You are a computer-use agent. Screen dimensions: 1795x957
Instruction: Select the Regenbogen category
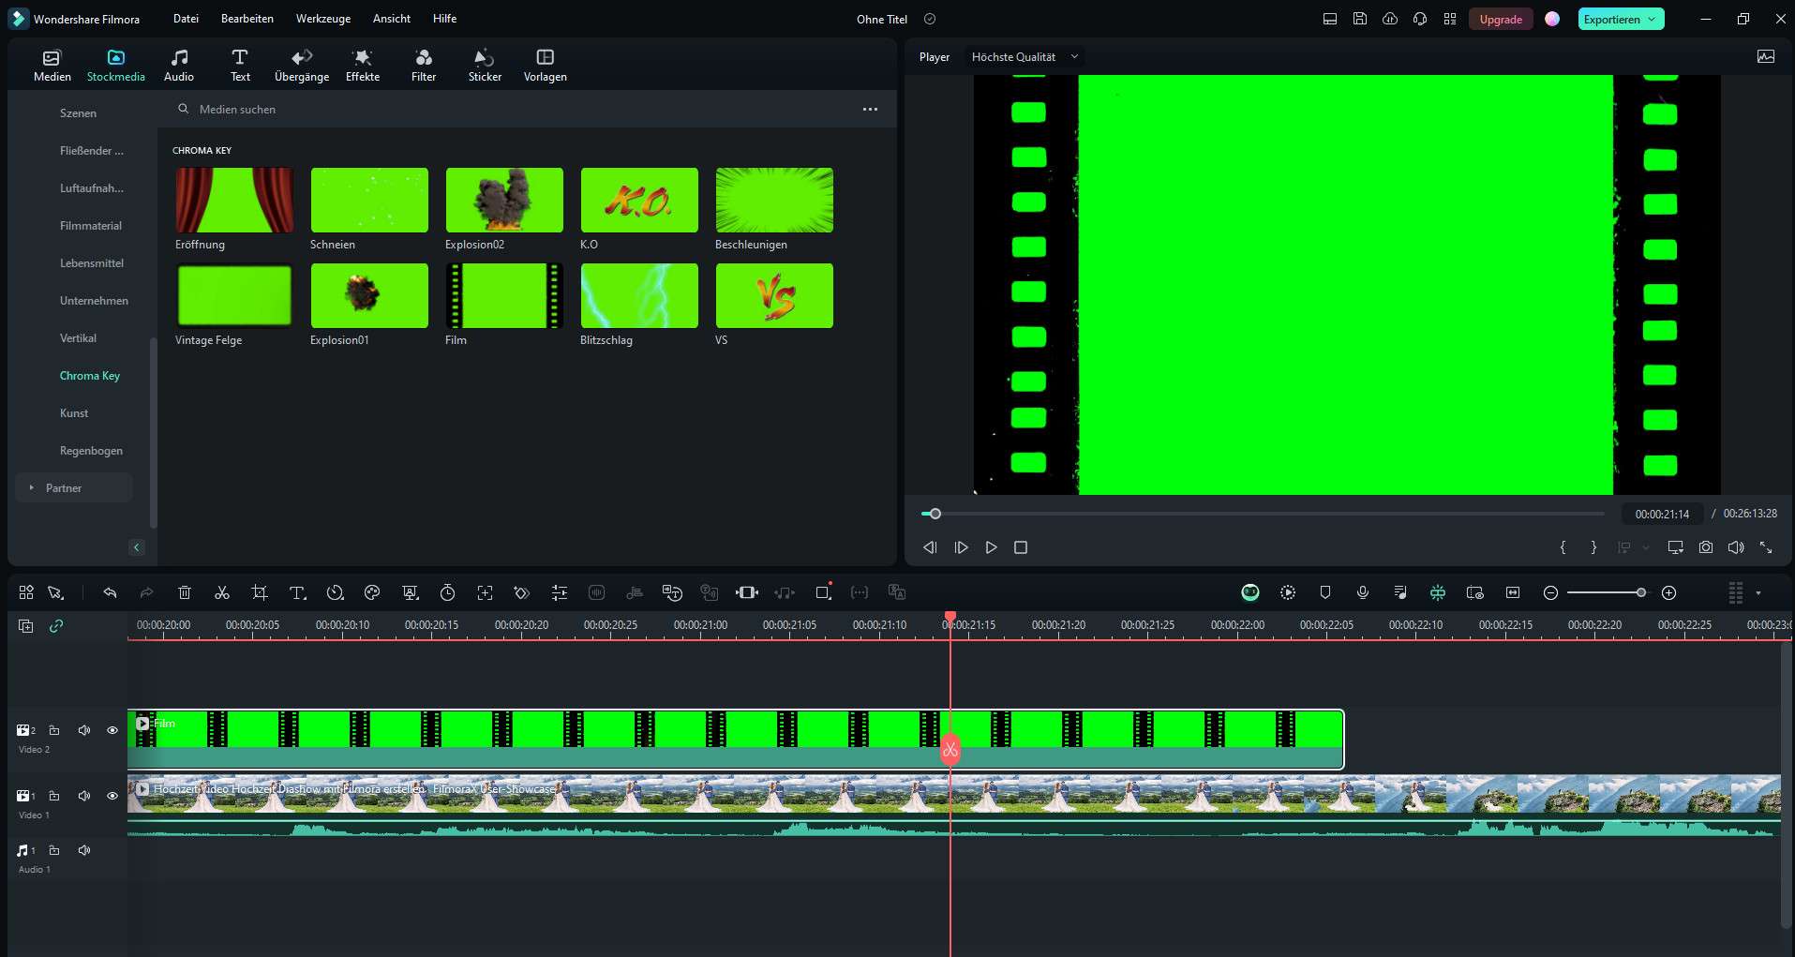tap(91, 451)
